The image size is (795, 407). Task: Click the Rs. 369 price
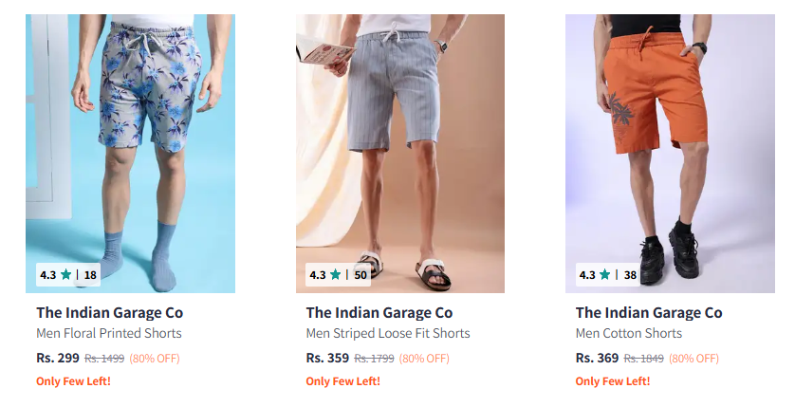tap(598, 359)
